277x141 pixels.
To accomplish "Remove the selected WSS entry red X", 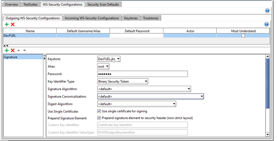I will pos(13,50).
